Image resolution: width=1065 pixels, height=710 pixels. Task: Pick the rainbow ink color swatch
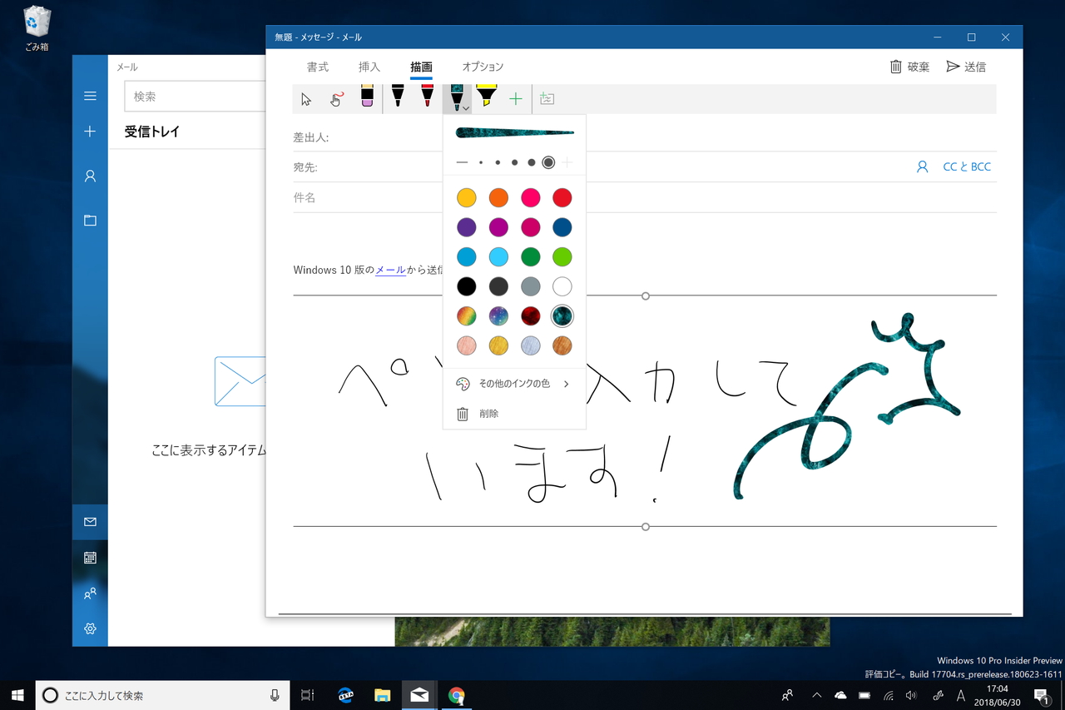[466, 315]
